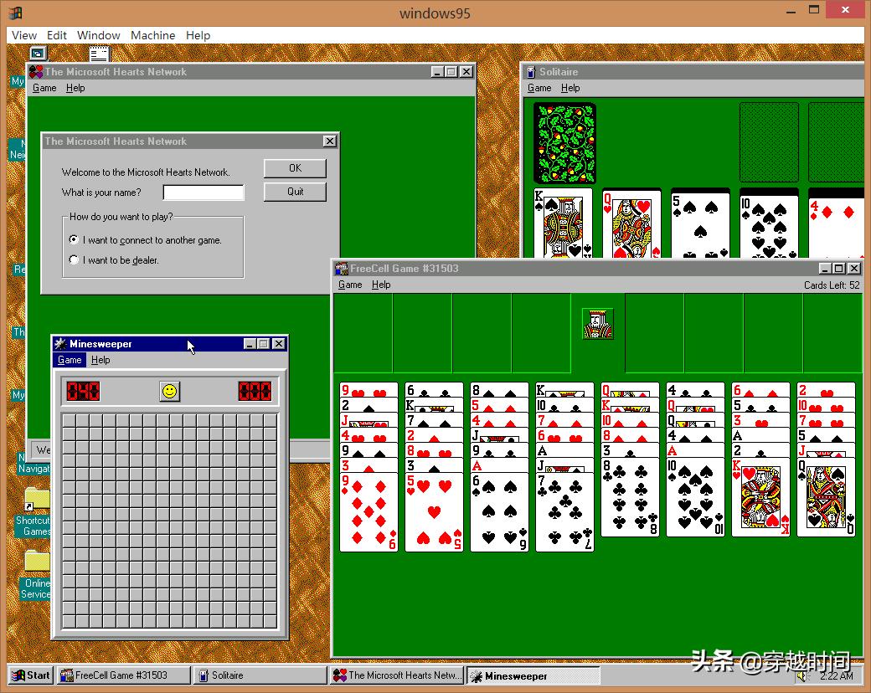This screenshot has width=871, height=693.
Task: Click the Hearts Network title bar icon
Action: pos(36,72)
